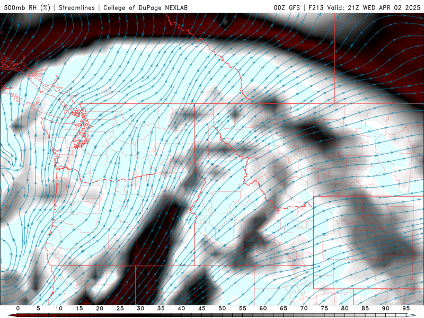Viewport: 424px width, 318px height.
Task: Click colorbar tick label "30"
Action: (140, 308)
